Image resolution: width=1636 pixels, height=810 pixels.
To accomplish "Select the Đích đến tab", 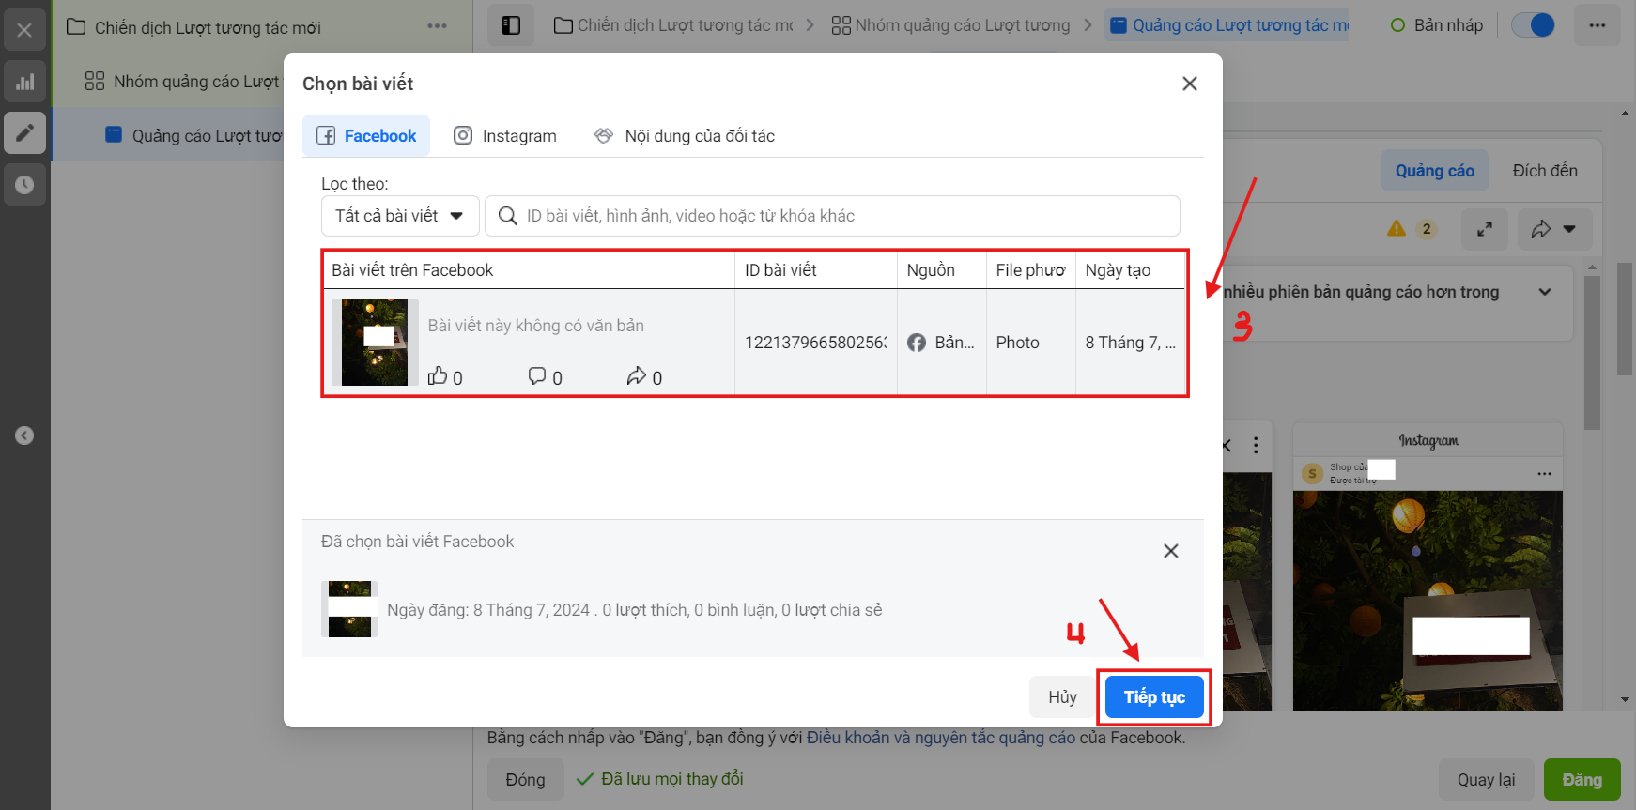I will click(x=1545, y=171).
